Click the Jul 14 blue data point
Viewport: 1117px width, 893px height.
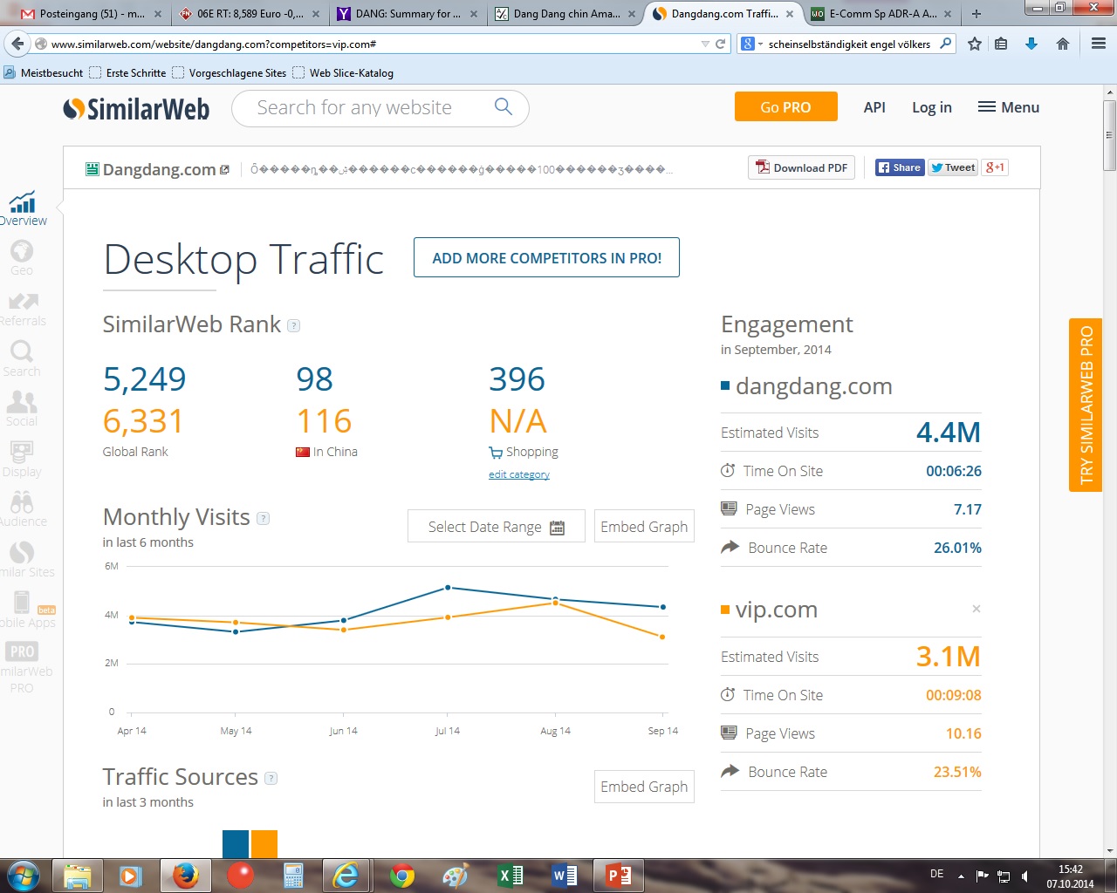click(448, 588)
